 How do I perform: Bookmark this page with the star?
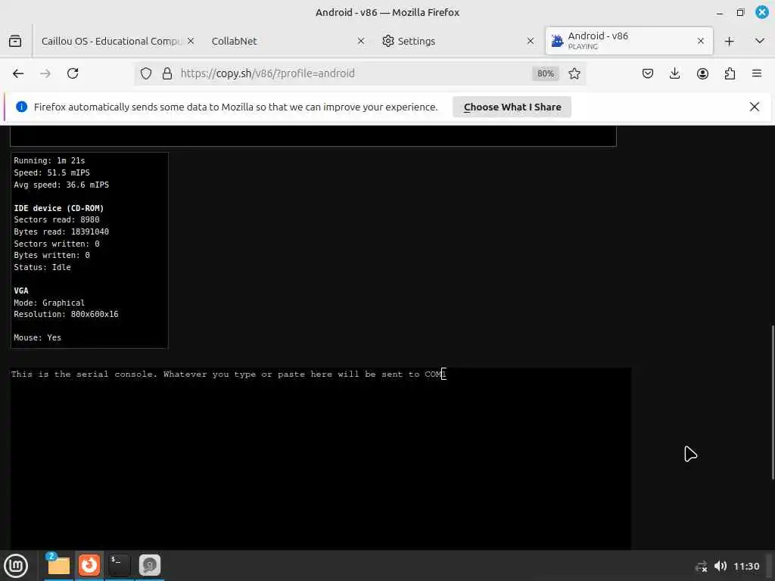point(574,73)
